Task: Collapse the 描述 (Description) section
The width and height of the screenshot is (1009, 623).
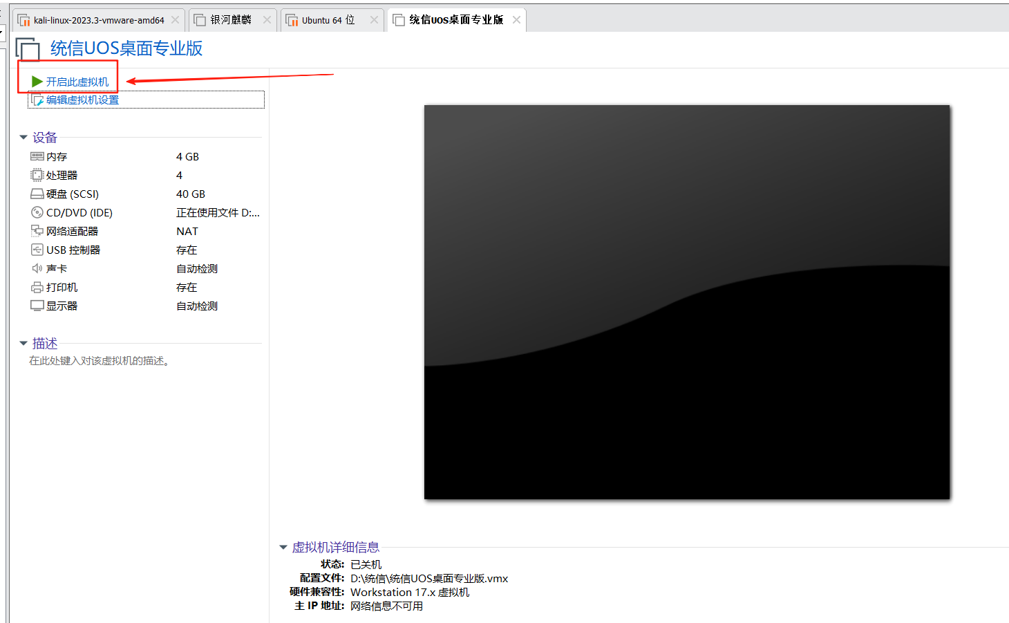Action: pos(23,344)
